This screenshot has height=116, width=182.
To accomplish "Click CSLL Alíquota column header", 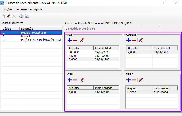I will coord(80,88).
